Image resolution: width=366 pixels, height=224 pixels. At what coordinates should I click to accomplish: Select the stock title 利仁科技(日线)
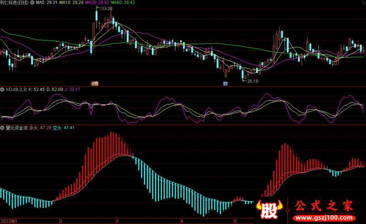click(15, 3)
